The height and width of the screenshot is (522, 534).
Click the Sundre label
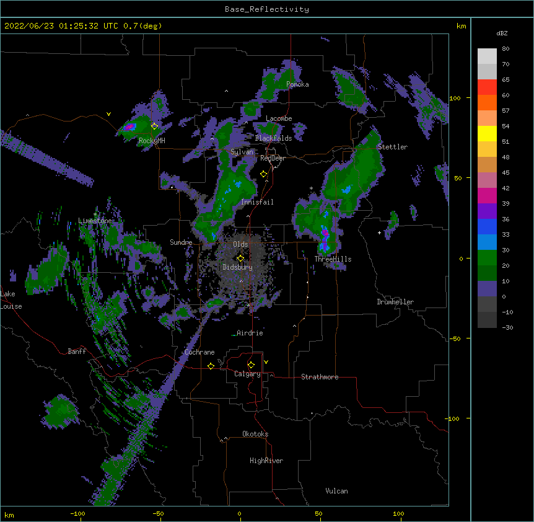tap(181, 242)
